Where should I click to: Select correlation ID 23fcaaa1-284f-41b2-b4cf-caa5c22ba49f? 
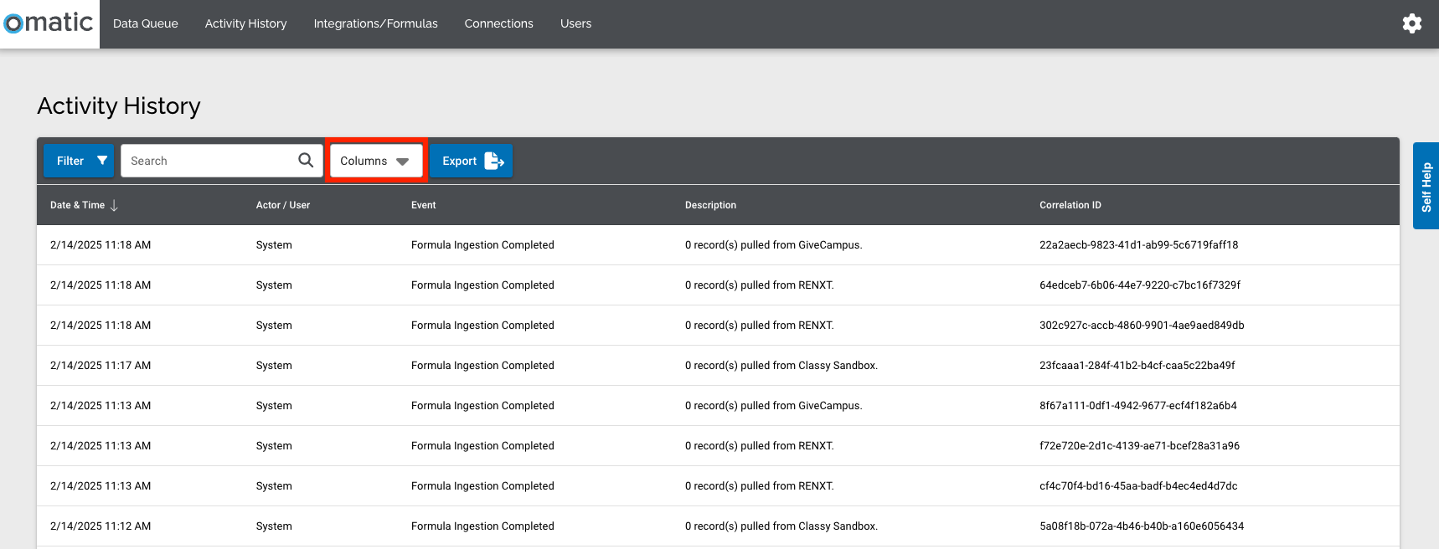coord(1137,366)
